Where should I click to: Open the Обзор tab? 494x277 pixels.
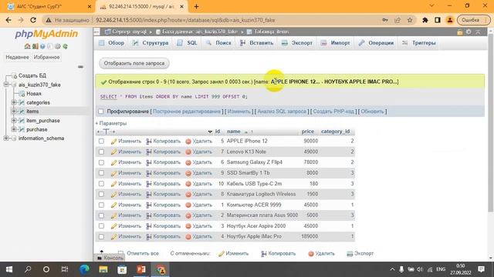pyautogui.click(x=111, y=43)
